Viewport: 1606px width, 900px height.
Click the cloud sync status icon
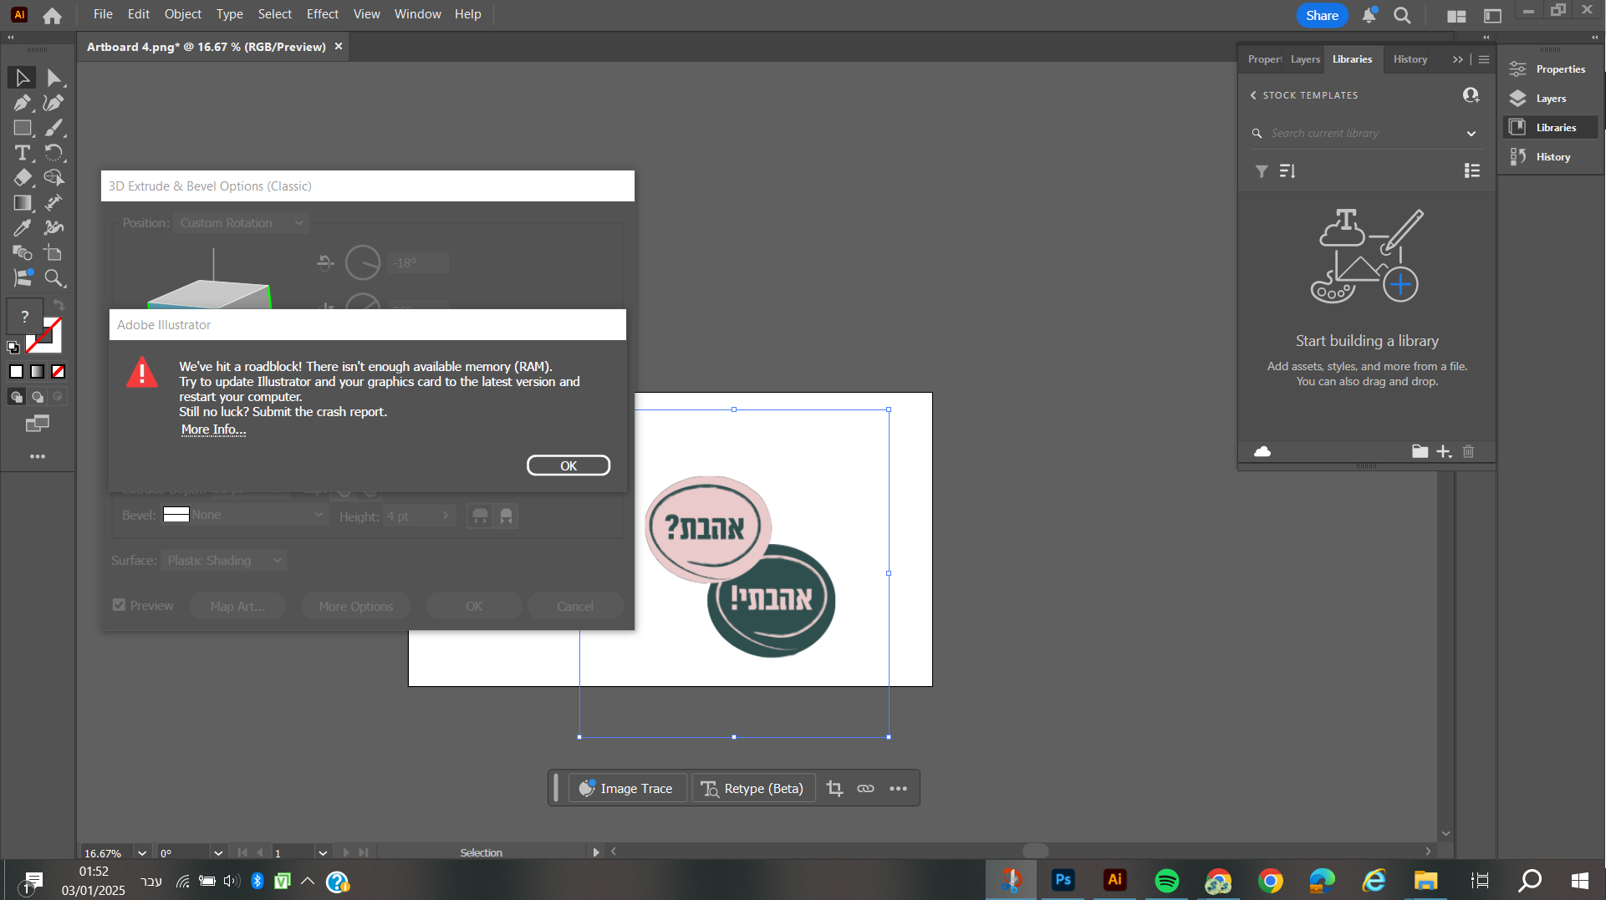[x=1262, y=451]
